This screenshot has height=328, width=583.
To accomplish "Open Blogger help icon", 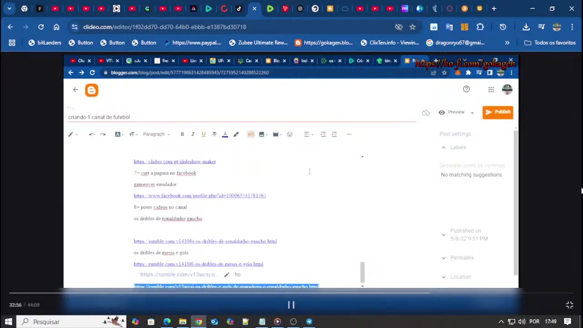I will pos(466,89).
